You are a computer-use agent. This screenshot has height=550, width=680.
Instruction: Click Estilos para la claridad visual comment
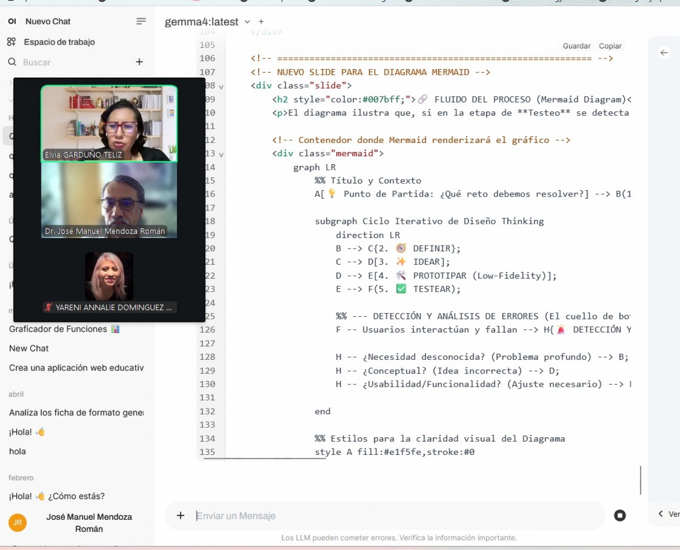(440, 439)
